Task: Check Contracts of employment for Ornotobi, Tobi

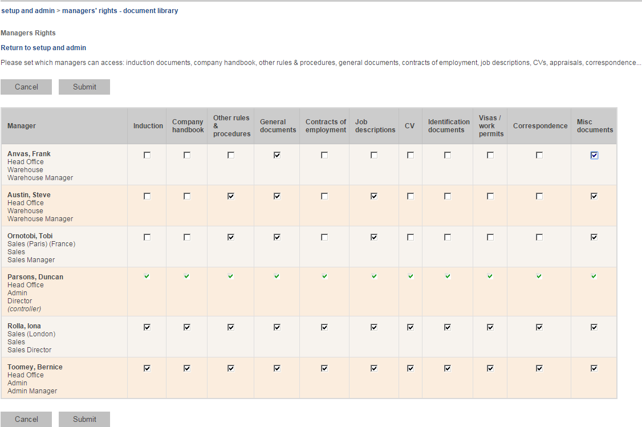Action: click(x=324, y=237)
